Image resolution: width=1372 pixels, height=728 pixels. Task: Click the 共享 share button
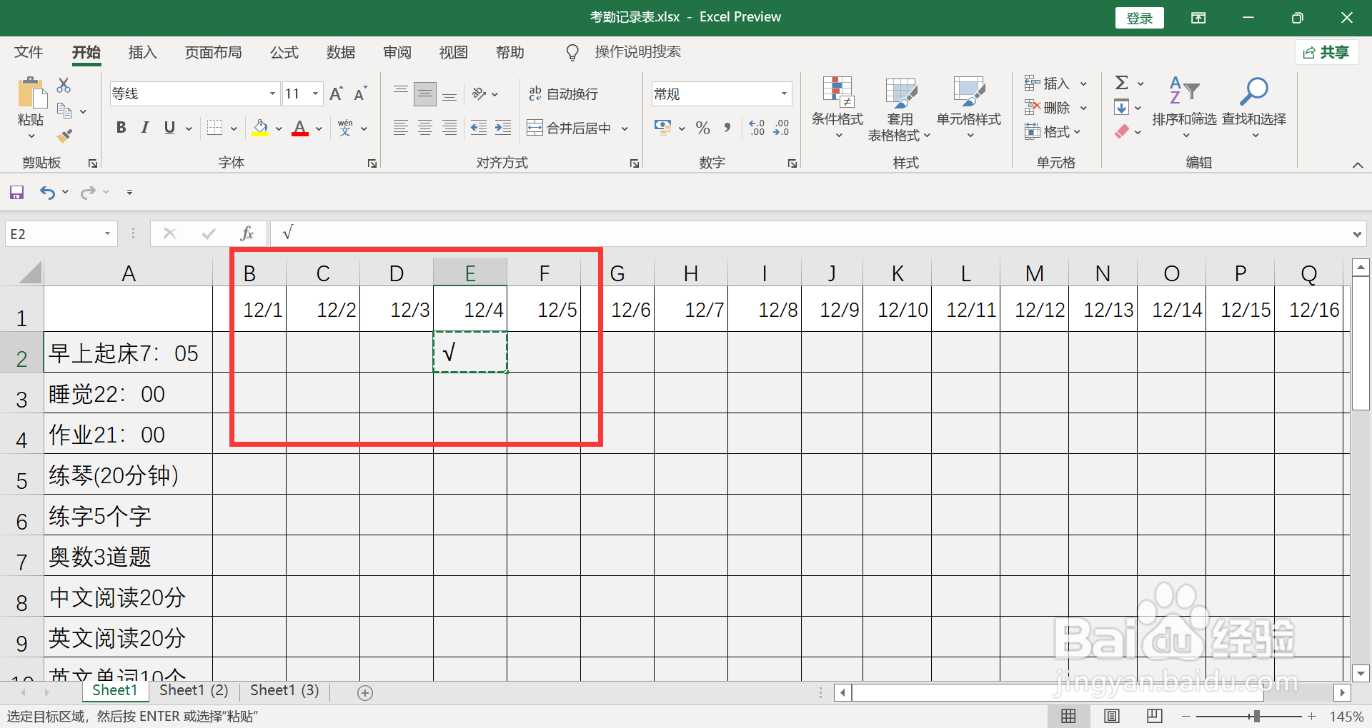click(1326, 52)
